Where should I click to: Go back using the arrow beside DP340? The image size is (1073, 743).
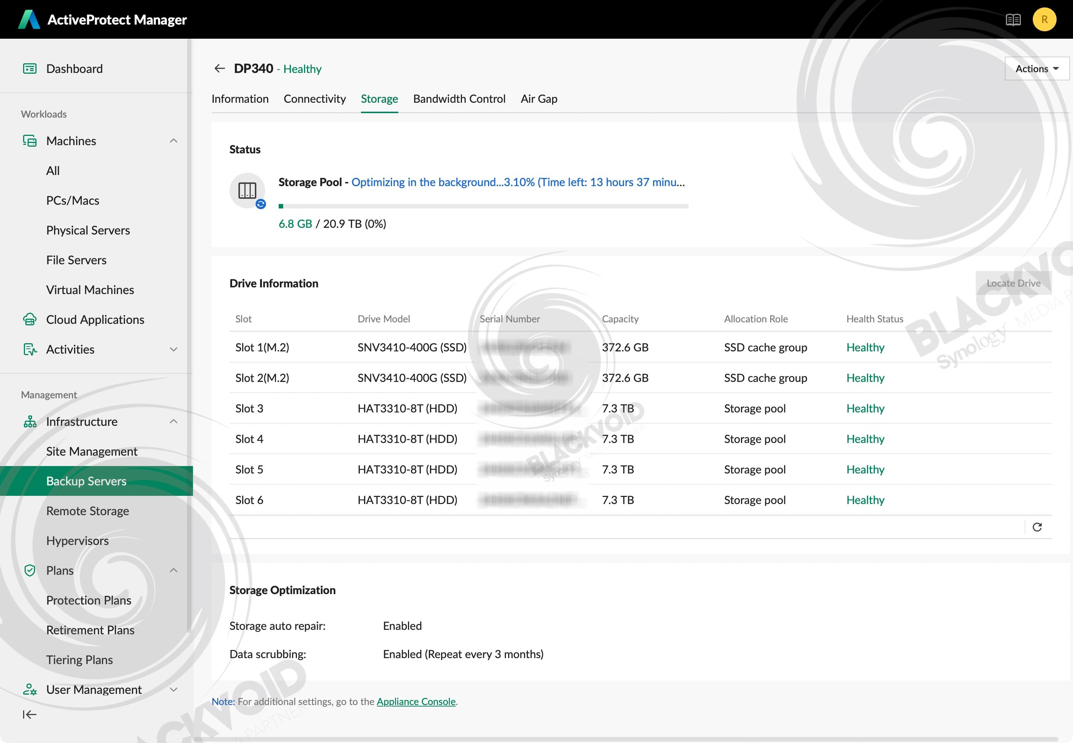(219, 69)
